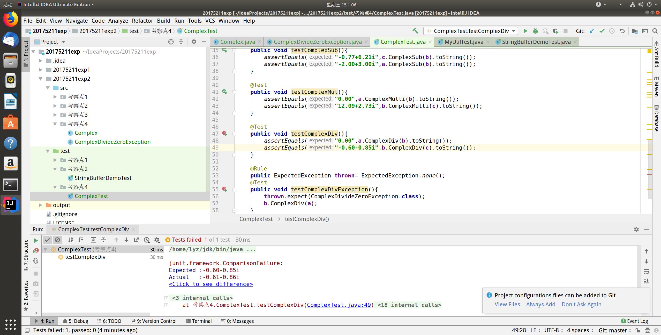Hide the Project panel with minus icon
Viewport: 661px width, 335px height.
click(x=204, y=42)
